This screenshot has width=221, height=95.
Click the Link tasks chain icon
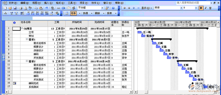coord(58,8)
